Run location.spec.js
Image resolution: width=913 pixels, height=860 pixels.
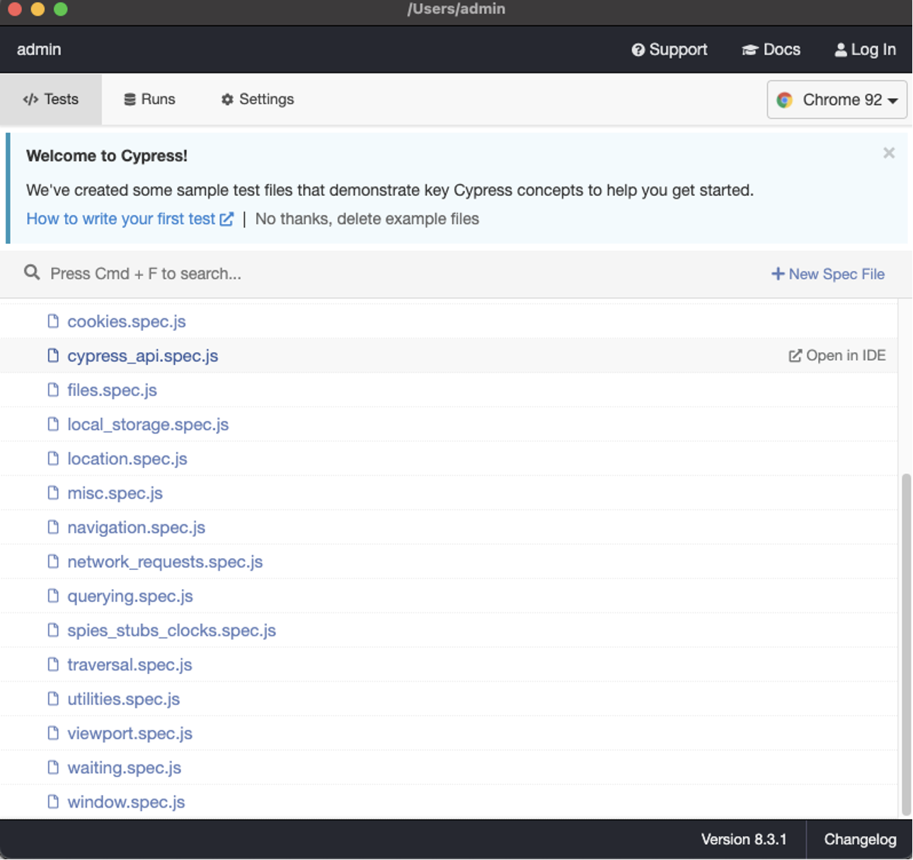coord(127,458)
